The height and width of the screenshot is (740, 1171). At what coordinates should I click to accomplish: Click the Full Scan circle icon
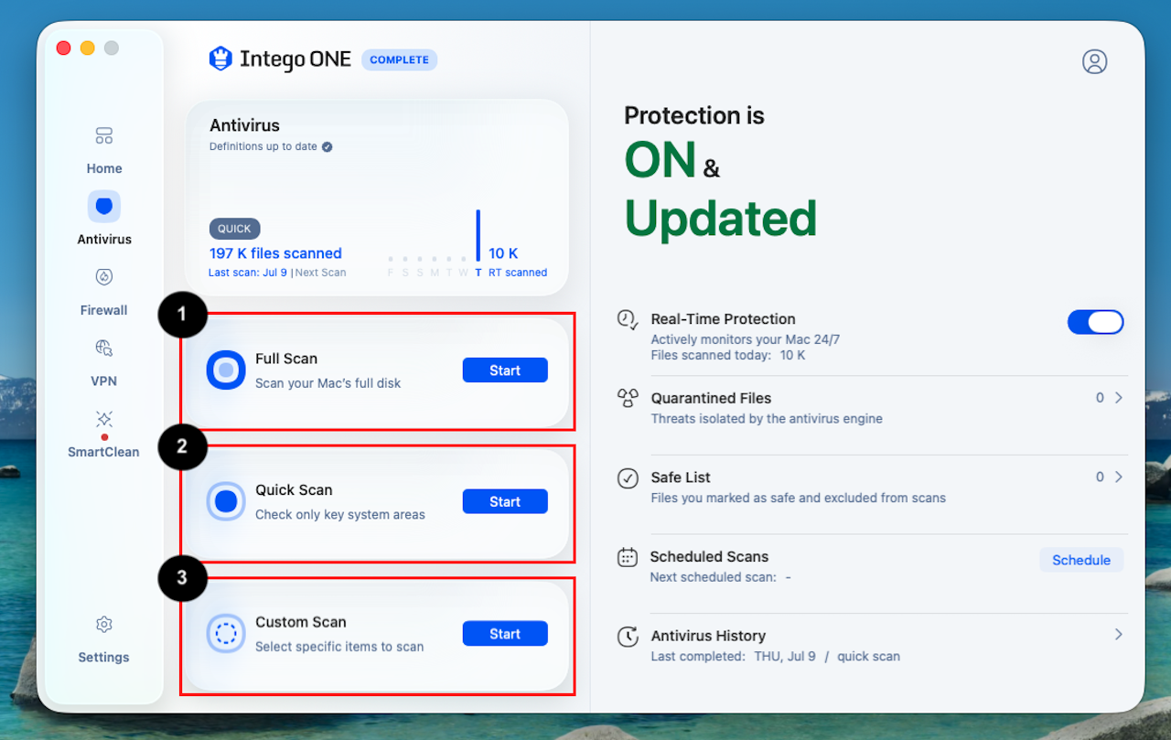pyautogui.click(x=226, y=370)
